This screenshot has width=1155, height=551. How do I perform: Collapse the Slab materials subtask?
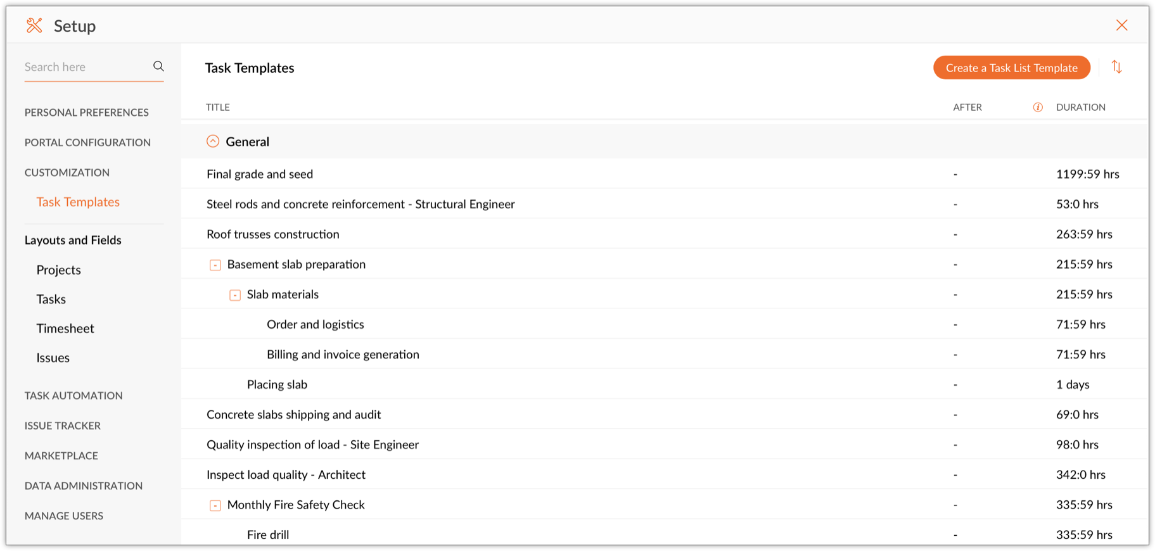pos(235,295)
